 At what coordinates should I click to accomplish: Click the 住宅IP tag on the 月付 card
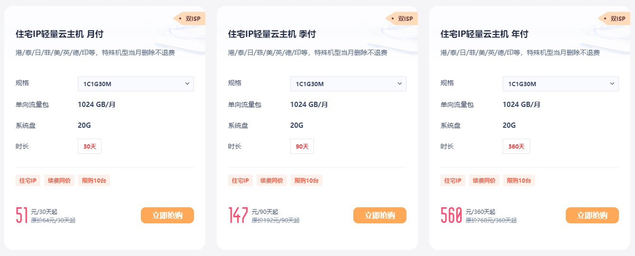click(28, 181)
